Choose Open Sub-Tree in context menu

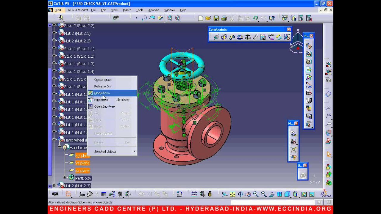pyautogui.click(x=104, y=106)
